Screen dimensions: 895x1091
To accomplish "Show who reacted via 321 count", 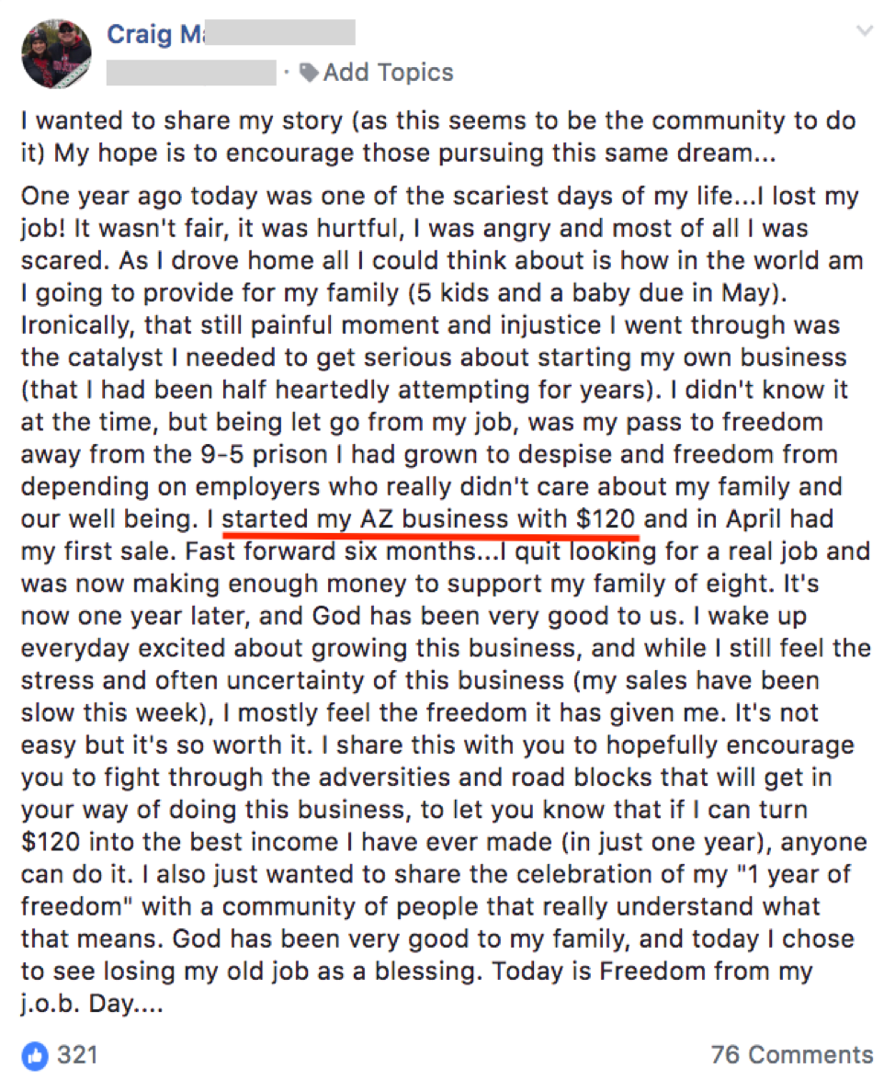I will click(x=77, y=1055).
